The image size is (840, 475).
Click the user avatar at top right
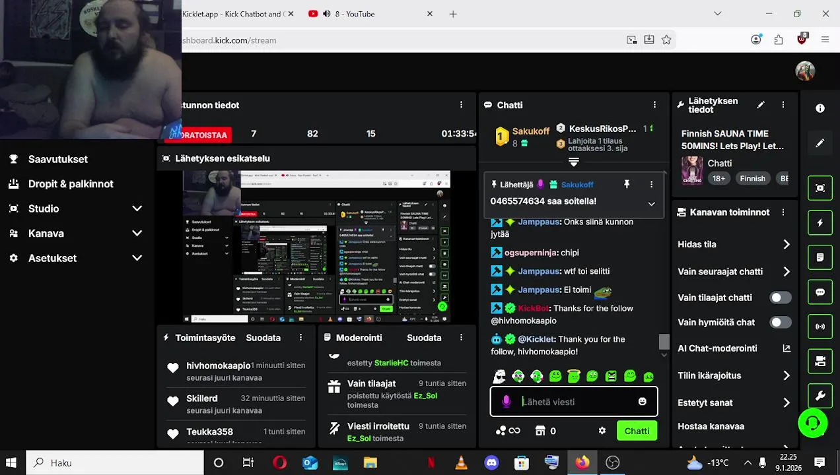(805, 71)
